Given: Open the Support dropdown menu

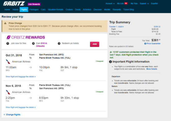Looking at the screenshot, I should click(144, 4).
